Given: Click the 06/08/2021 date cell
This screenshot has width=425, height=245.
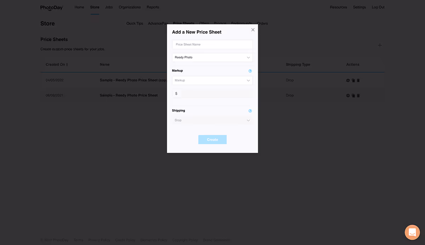Looking at the screenshot, I should click(55, 95).
